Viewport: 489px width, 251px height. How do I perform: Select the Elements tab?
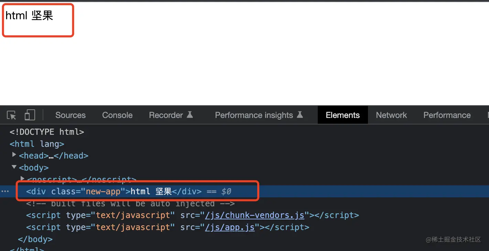click(x=343, y=115)
